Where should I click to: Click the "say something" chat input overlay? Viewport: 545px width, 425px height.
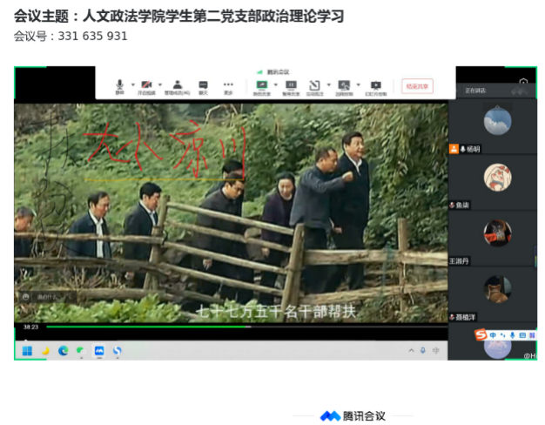[x=49, y=297]
